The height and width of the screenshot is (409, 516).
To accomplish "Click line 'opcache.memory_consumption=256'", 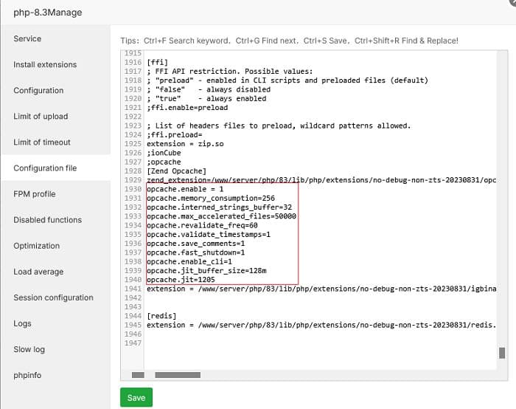I will tap(211, 198).
